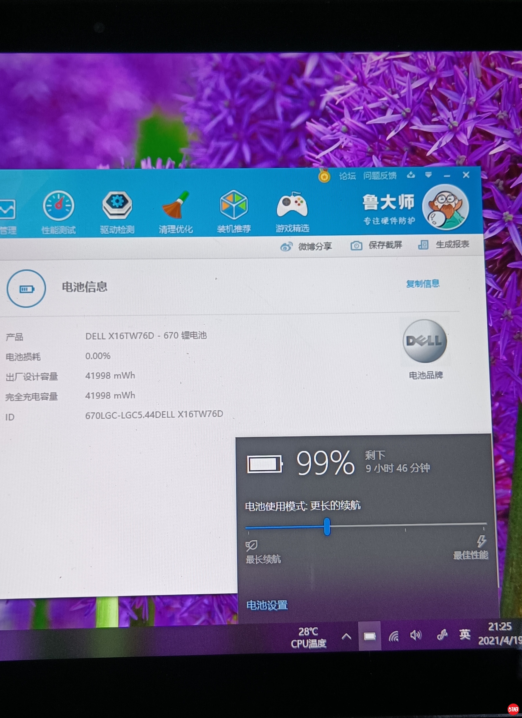
Task: Click the battery power mode slider handle
Action: coord(327,527)
